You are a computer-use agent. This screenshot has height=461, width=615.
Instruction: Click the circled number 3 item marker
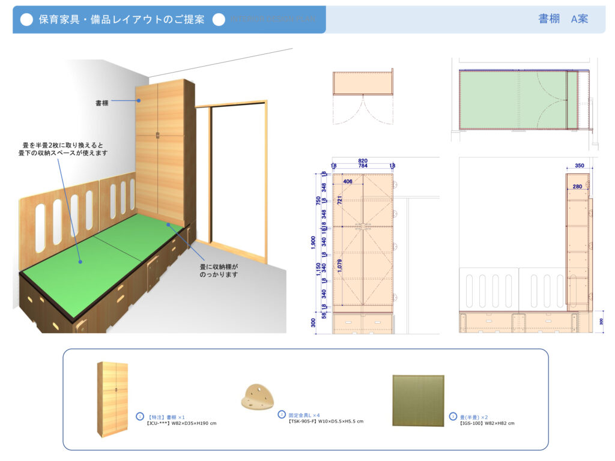click(453, 416)
